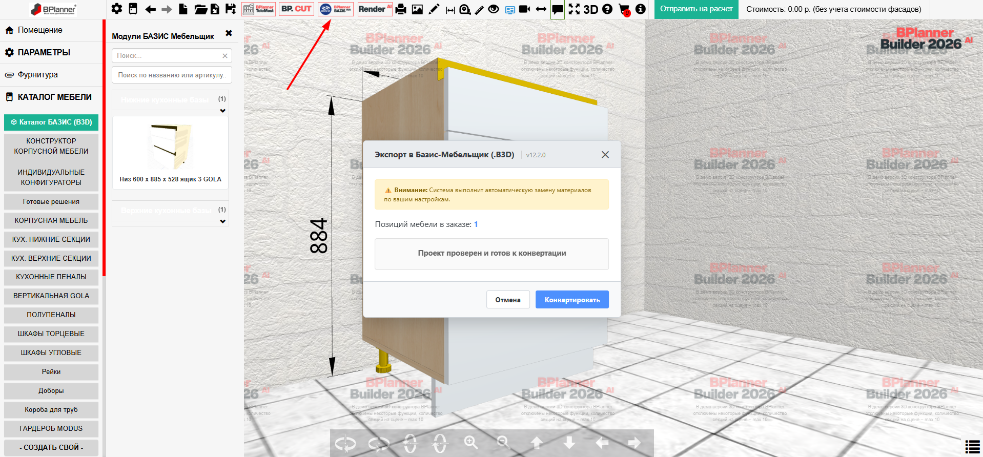983x457 pixels.
Task: Open help with the question mark icon
Action: (607, 9)
